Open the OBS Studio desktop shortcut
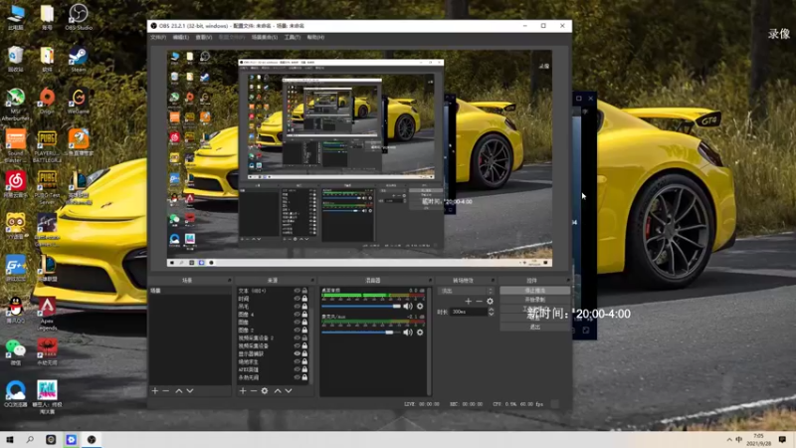Viewport: 796px width, 448px height. click(79, 17)
